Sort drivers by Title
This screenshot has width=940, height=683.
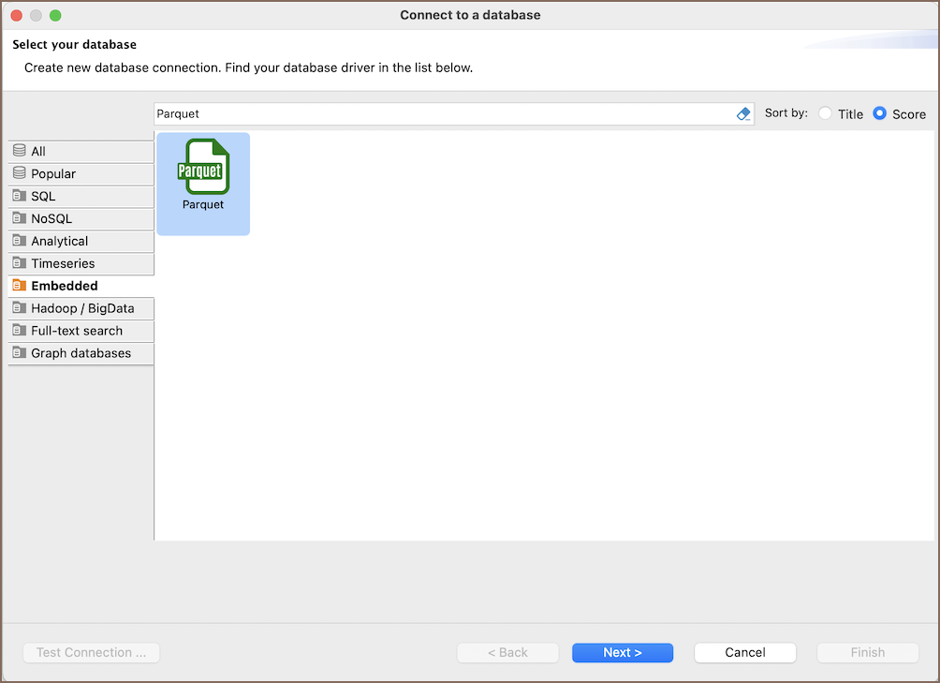(825, 113)
